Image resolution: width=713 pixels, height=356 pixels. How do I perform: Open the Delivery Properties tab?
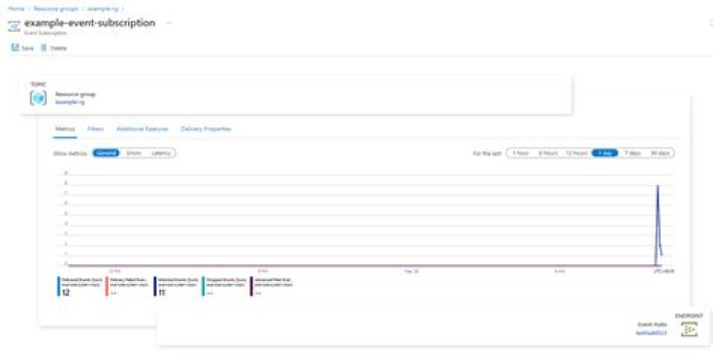tap(206, 129)
